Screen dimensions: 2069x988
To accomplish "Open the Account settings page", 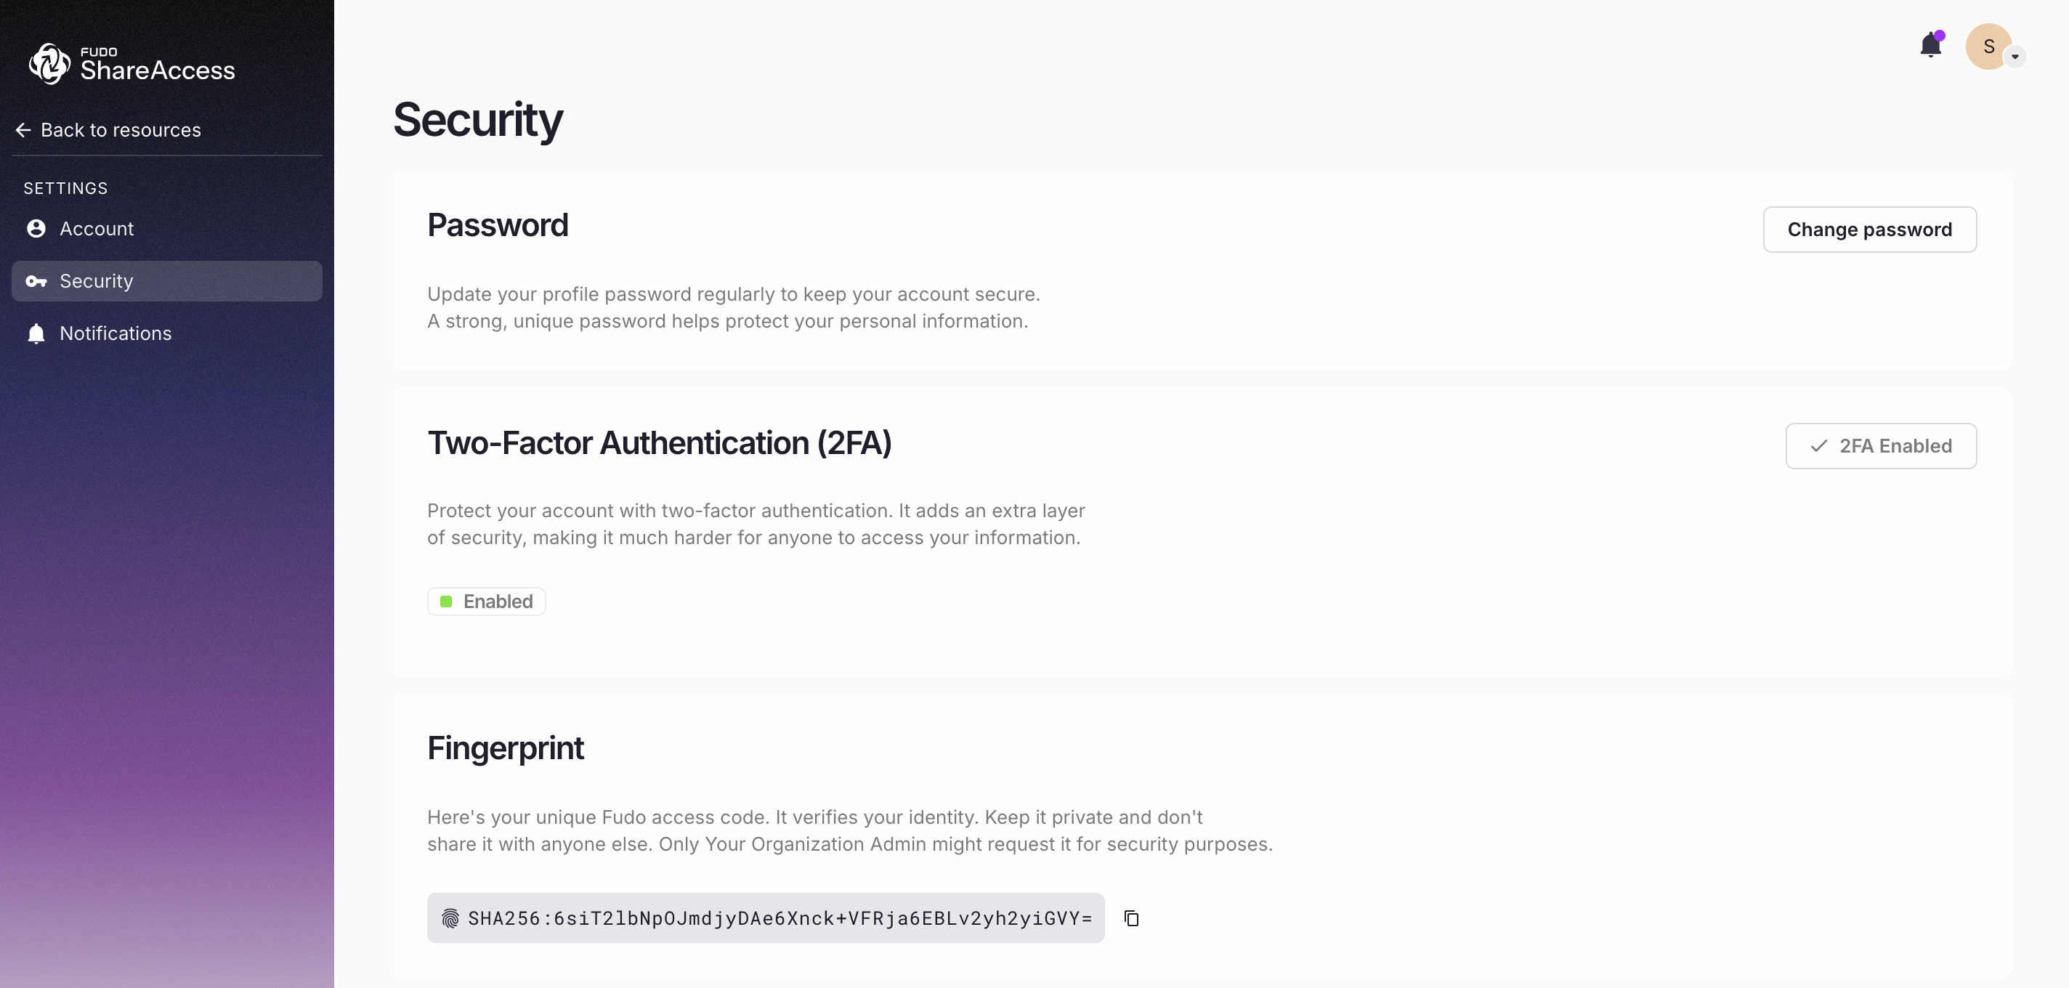I will pyautogui.click(x=97, y=229).
